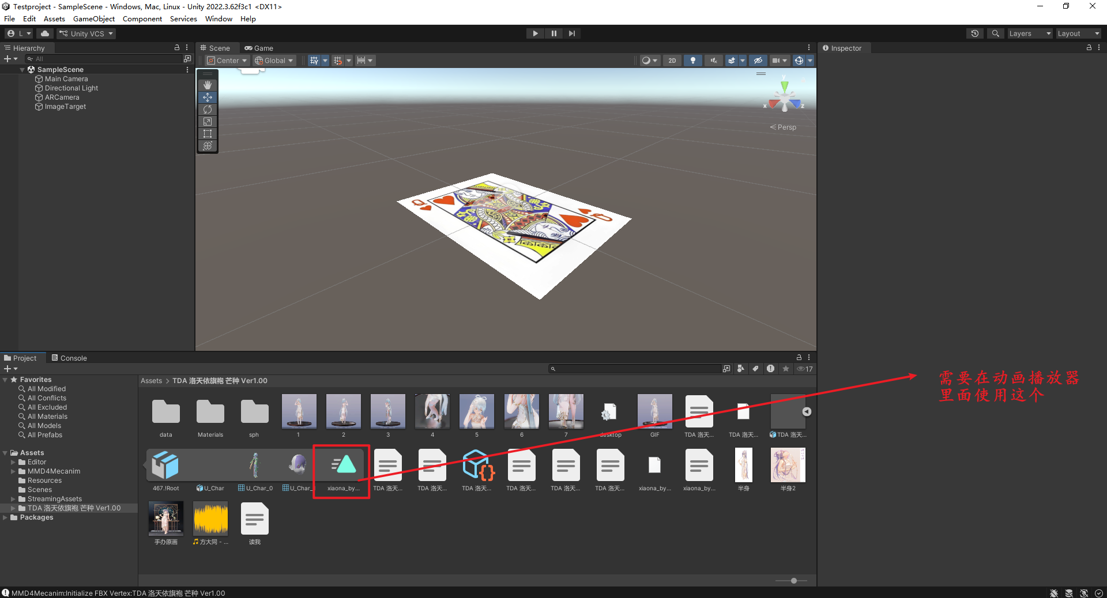
Task: Click the Play button
Action: click(535, 33)
